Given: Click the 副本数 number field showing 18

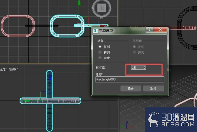Looking at the screenshot, I should (137, 68).
